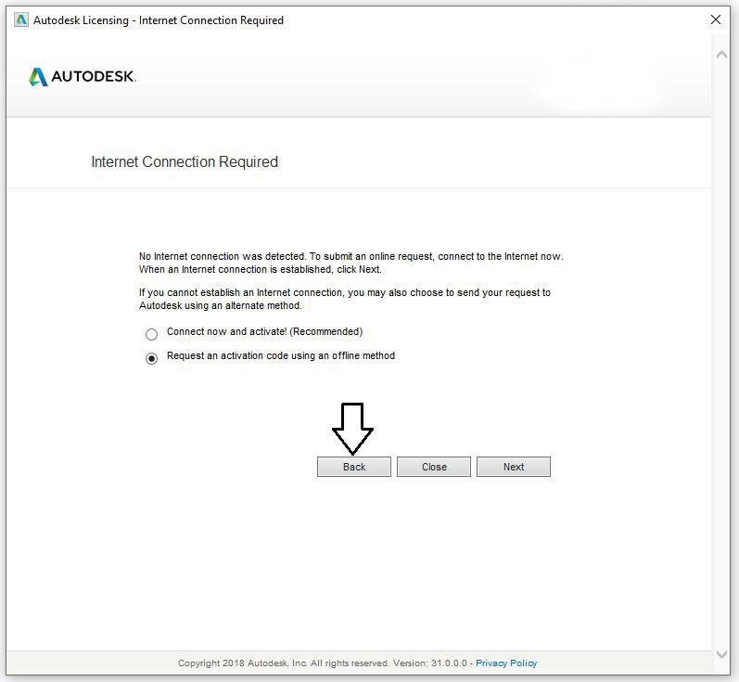Screen dimensions: 739x682
Task: Click the 'If you cannot establish' paragraph
Action: 345,299
